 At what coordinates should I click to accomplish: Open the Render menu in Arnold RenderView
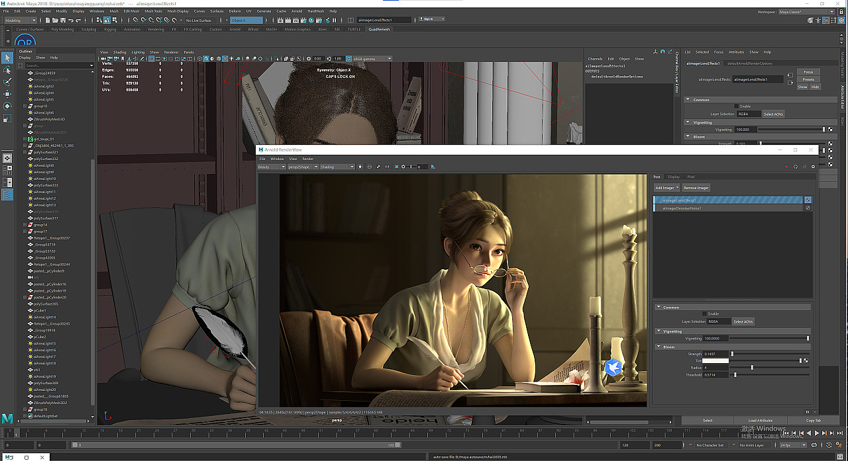coord(308,159)
